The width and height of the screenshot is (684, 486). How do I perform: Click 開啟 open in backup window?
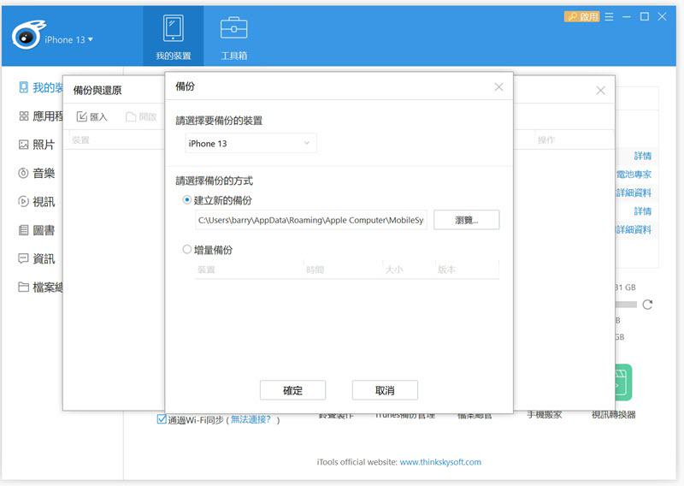(141, 116)
